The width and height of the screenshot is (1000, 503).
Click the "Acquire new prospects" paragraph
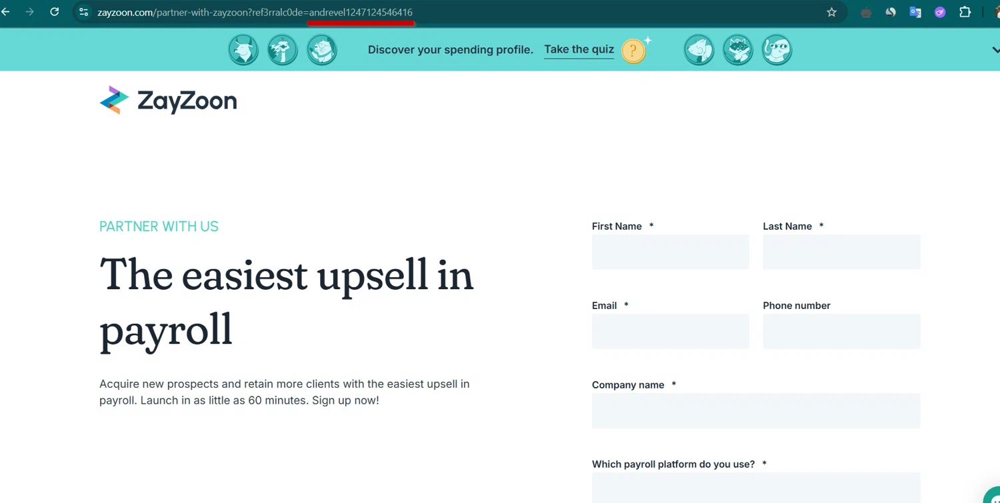[x=285, y=392]
